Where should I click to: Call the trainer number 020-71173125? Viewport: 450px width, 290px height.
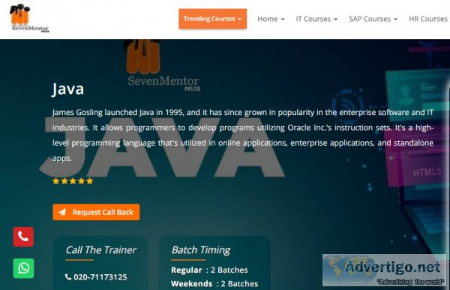click(x=100, y=277)
